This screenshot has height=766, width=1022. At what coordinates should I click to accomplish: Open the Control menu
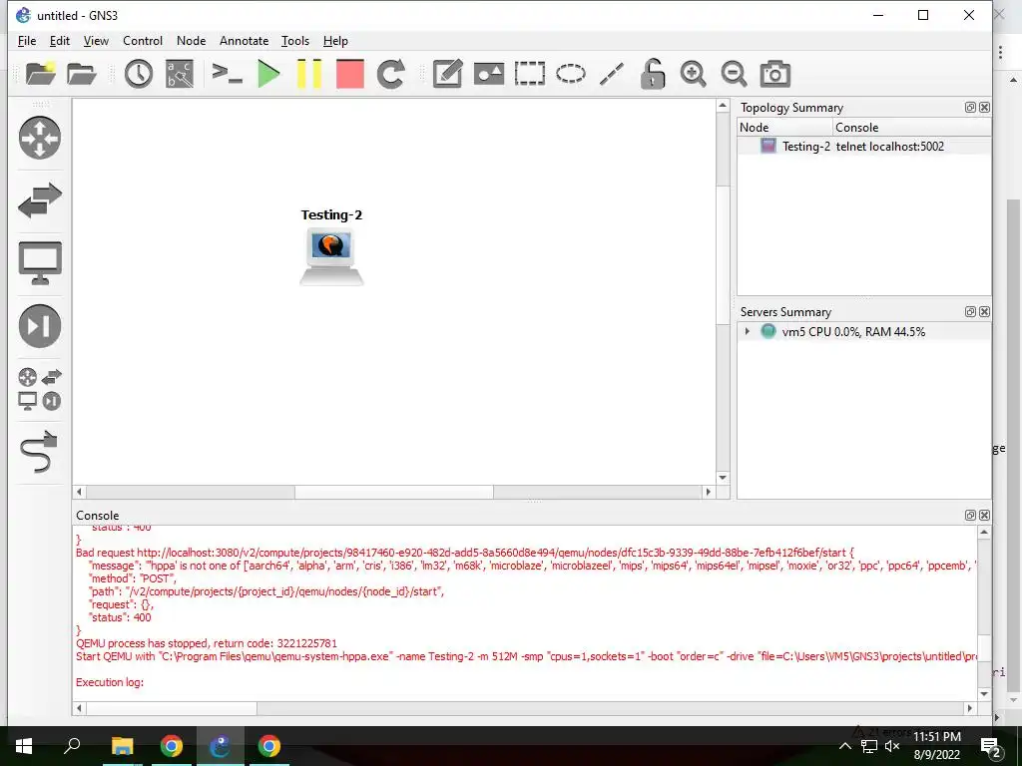(143, 40)
